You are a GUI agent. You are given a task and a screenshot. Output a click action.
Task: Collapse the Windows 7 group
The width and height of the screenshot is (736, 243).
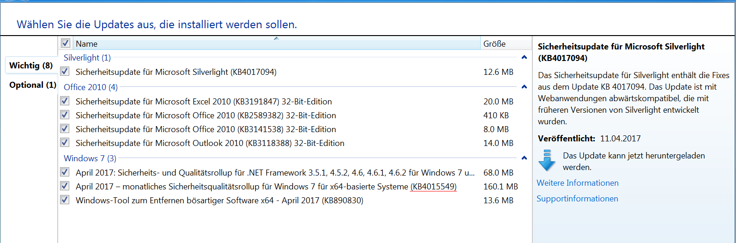click(524, 158)
